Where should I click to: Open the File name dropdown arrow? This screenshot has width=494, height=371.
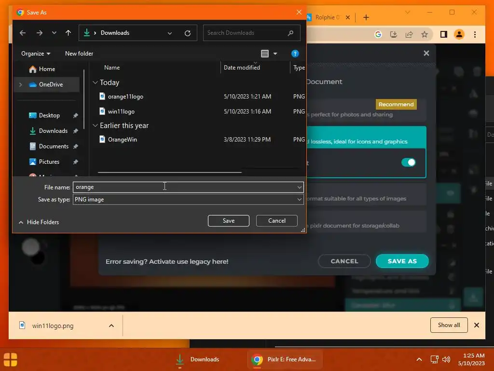299,187
